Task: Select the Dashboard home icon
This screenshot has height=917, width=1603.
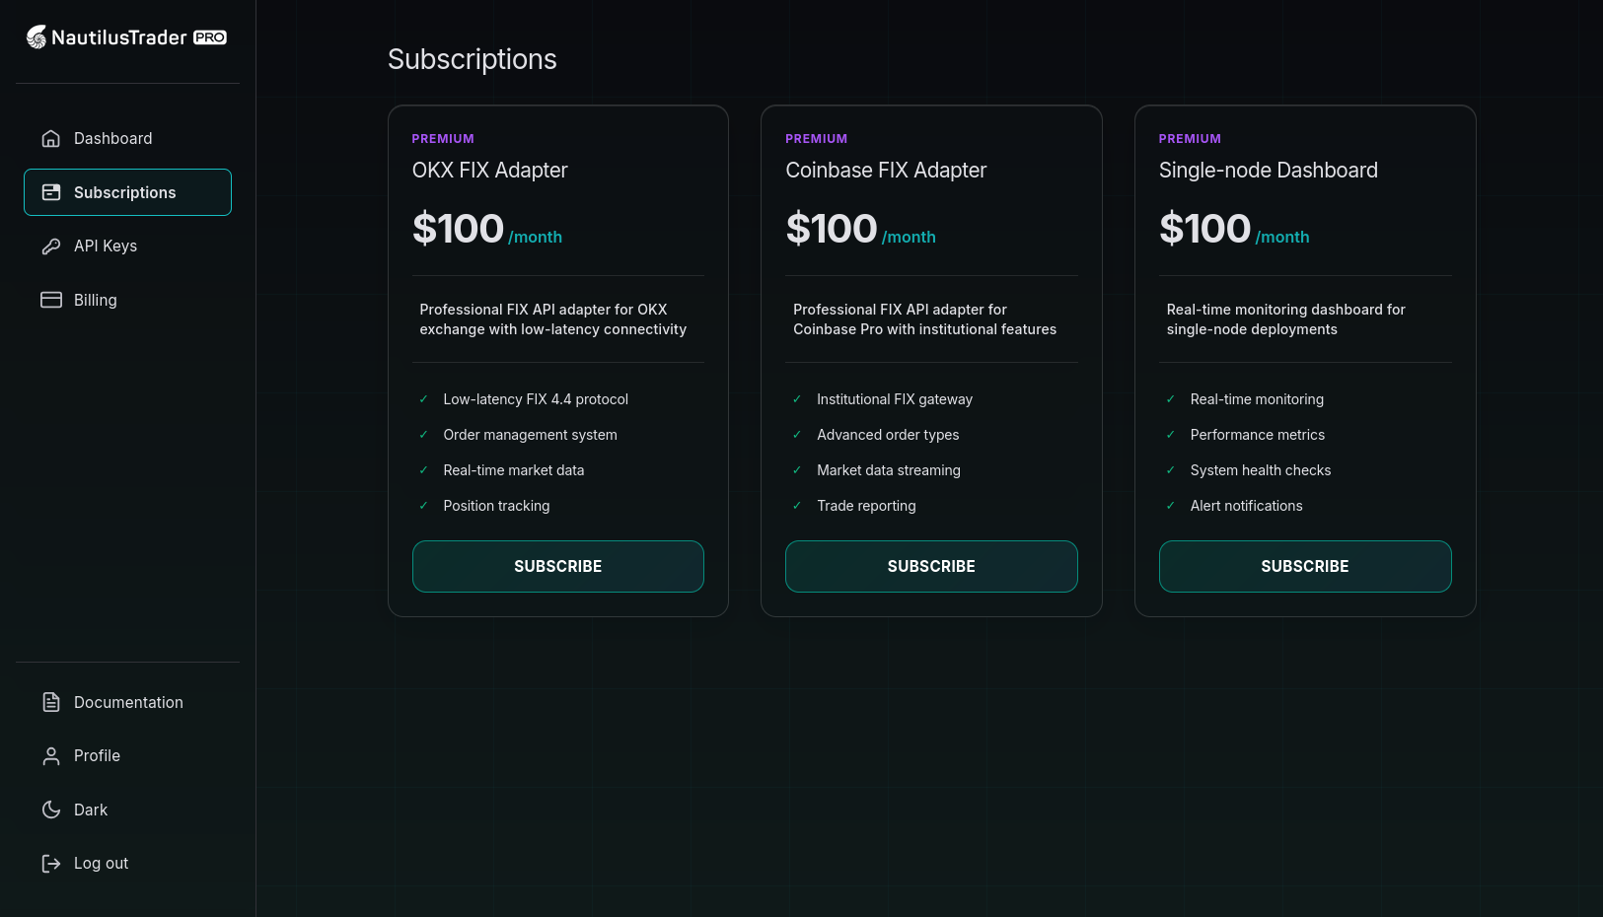Action: pos(51,138)
